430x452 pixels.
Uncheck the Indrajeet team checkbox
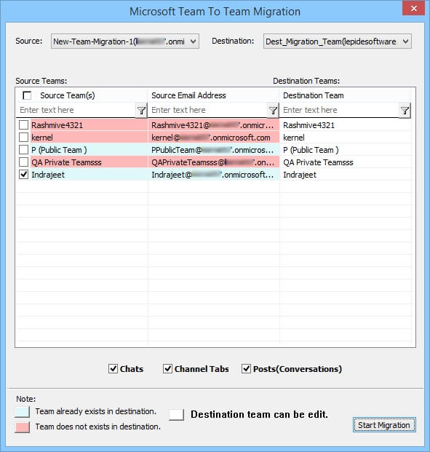click(x=23, y=175)
